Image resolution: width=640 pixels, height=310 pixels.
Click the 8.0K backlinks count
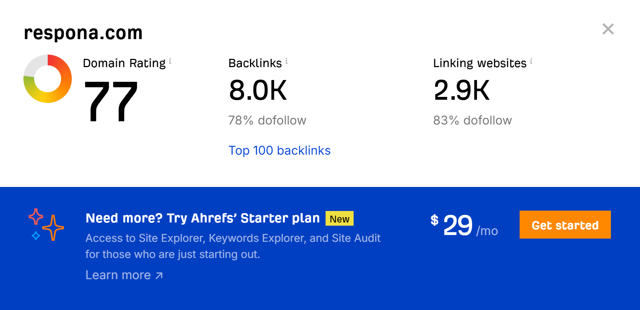[x=258, y=91]
